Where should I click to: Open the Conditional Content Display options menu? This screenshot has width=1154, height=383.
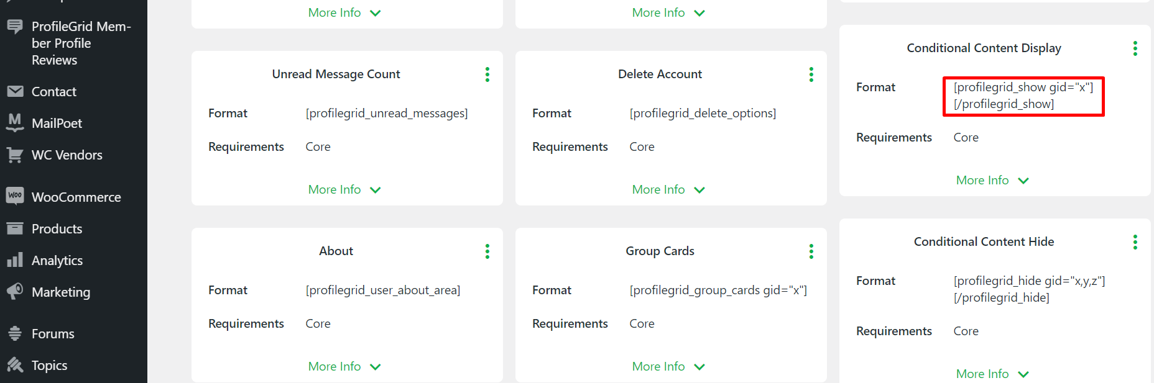click(x=1135, y=48)
